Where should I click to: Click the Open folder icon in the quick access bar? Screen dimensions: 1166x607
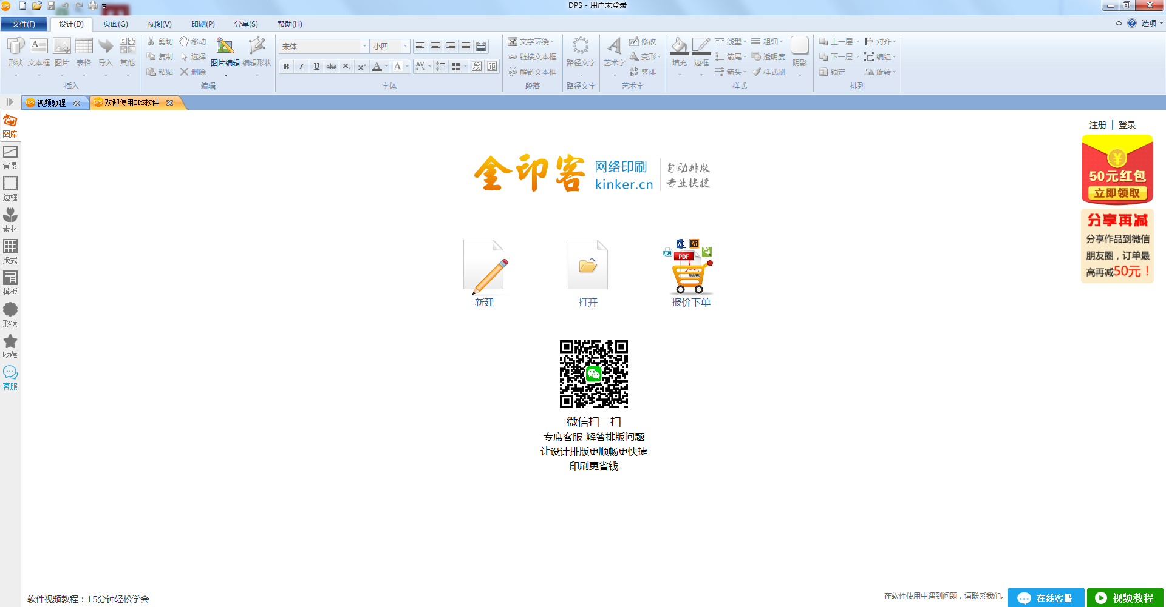(37, 5)
